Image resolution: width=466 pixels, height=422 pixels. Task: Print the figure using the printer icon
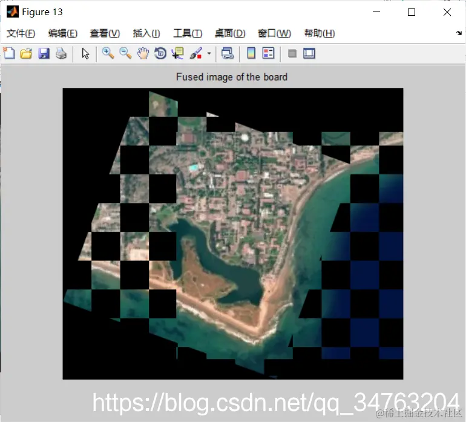pos(61,53)
